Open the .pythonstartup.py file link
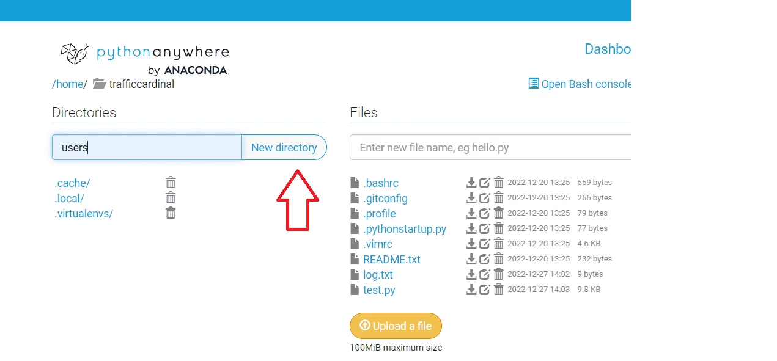Screen dimensions: 777x361 coord(405,229)
